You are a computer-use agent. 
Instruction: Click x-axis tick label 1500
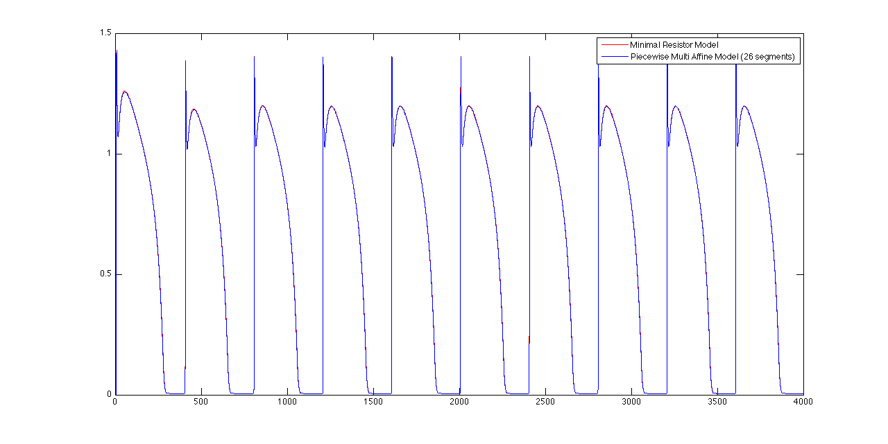pyautogui.click(x=373, y=401)
